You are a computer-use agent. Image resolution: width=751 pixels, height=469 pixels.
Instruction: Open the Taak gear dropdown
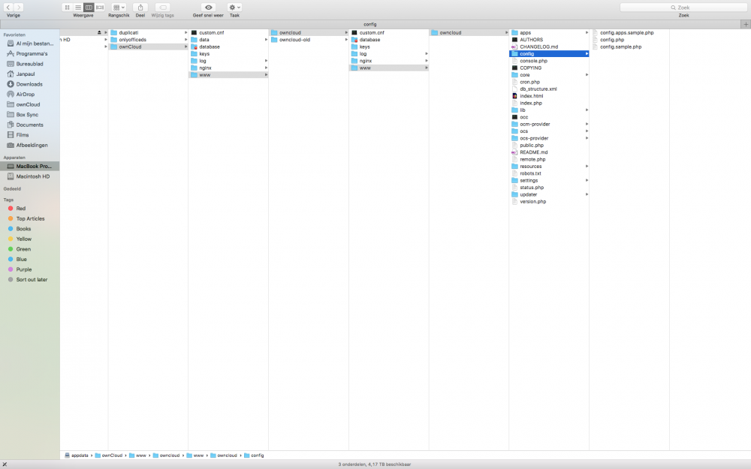pyautogui.click(x=234, y=8)
